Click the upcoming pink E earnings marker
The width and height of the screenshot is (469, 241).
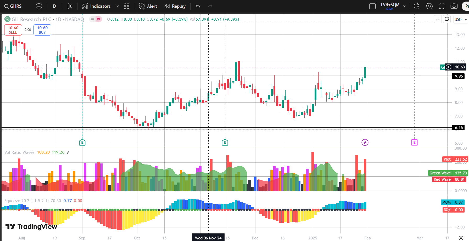point(414,142)
